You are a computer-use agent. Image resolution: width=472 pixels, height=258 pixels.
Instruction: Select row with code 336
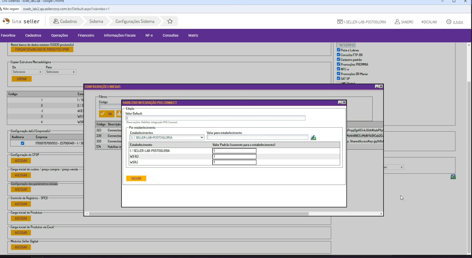pyautogui.click(x=109, y=136)
